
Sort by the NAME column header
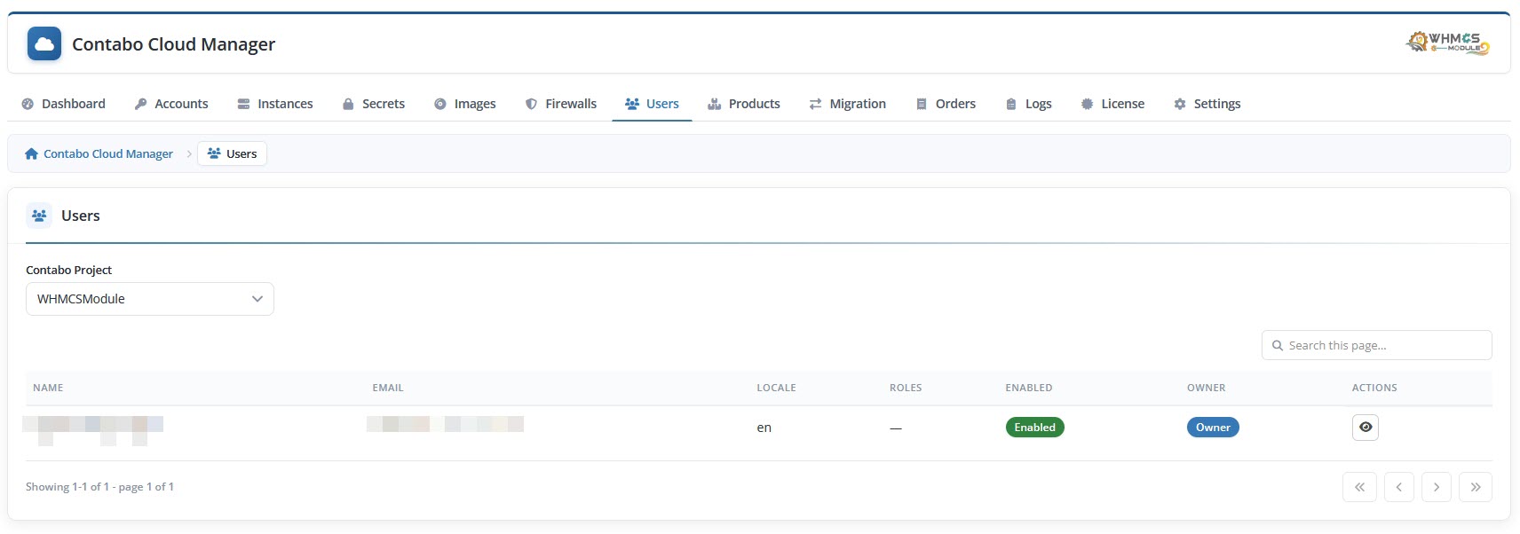(x=48, y=388)
